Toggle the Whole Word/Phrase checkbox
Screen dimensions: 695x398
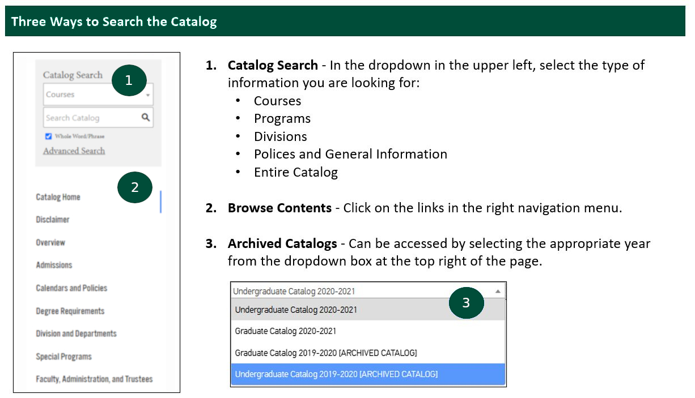click(49, 136)
